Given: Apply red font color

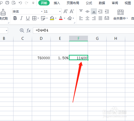Looking at the screenshot, I should pos(61,18).
